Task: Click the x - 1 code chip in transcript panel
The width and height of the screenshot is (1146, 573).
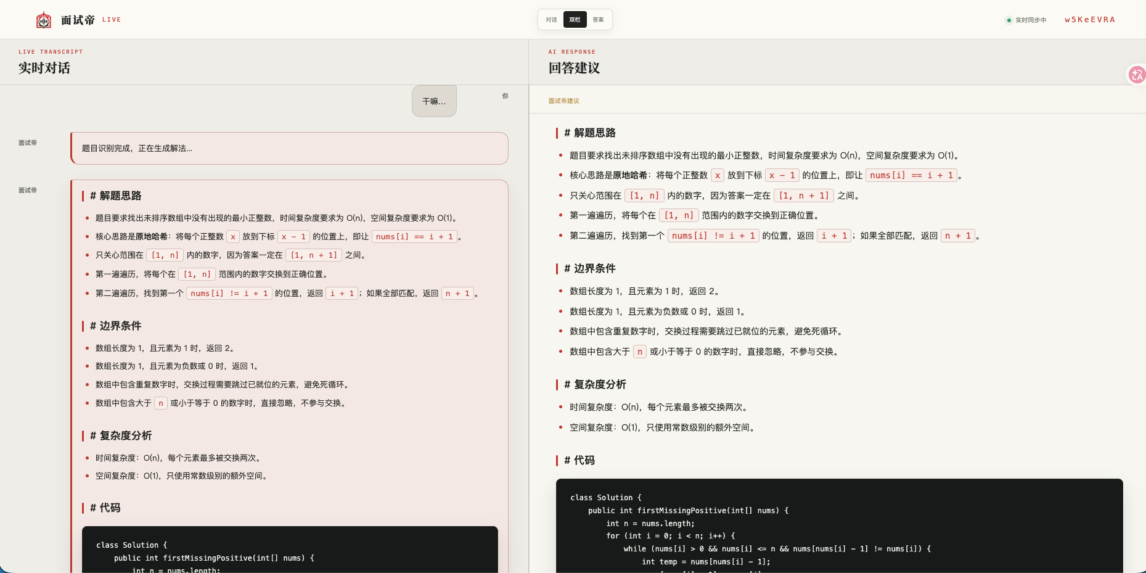Action: pos(293,236)
